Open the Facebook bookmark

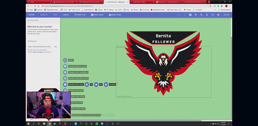[39, 10]
